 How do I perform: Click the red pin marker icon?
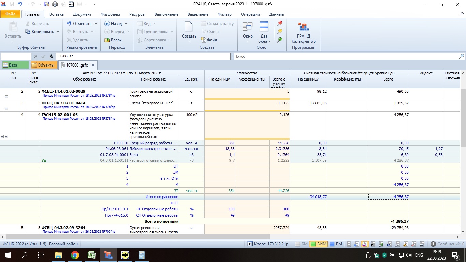coord(279,24)
